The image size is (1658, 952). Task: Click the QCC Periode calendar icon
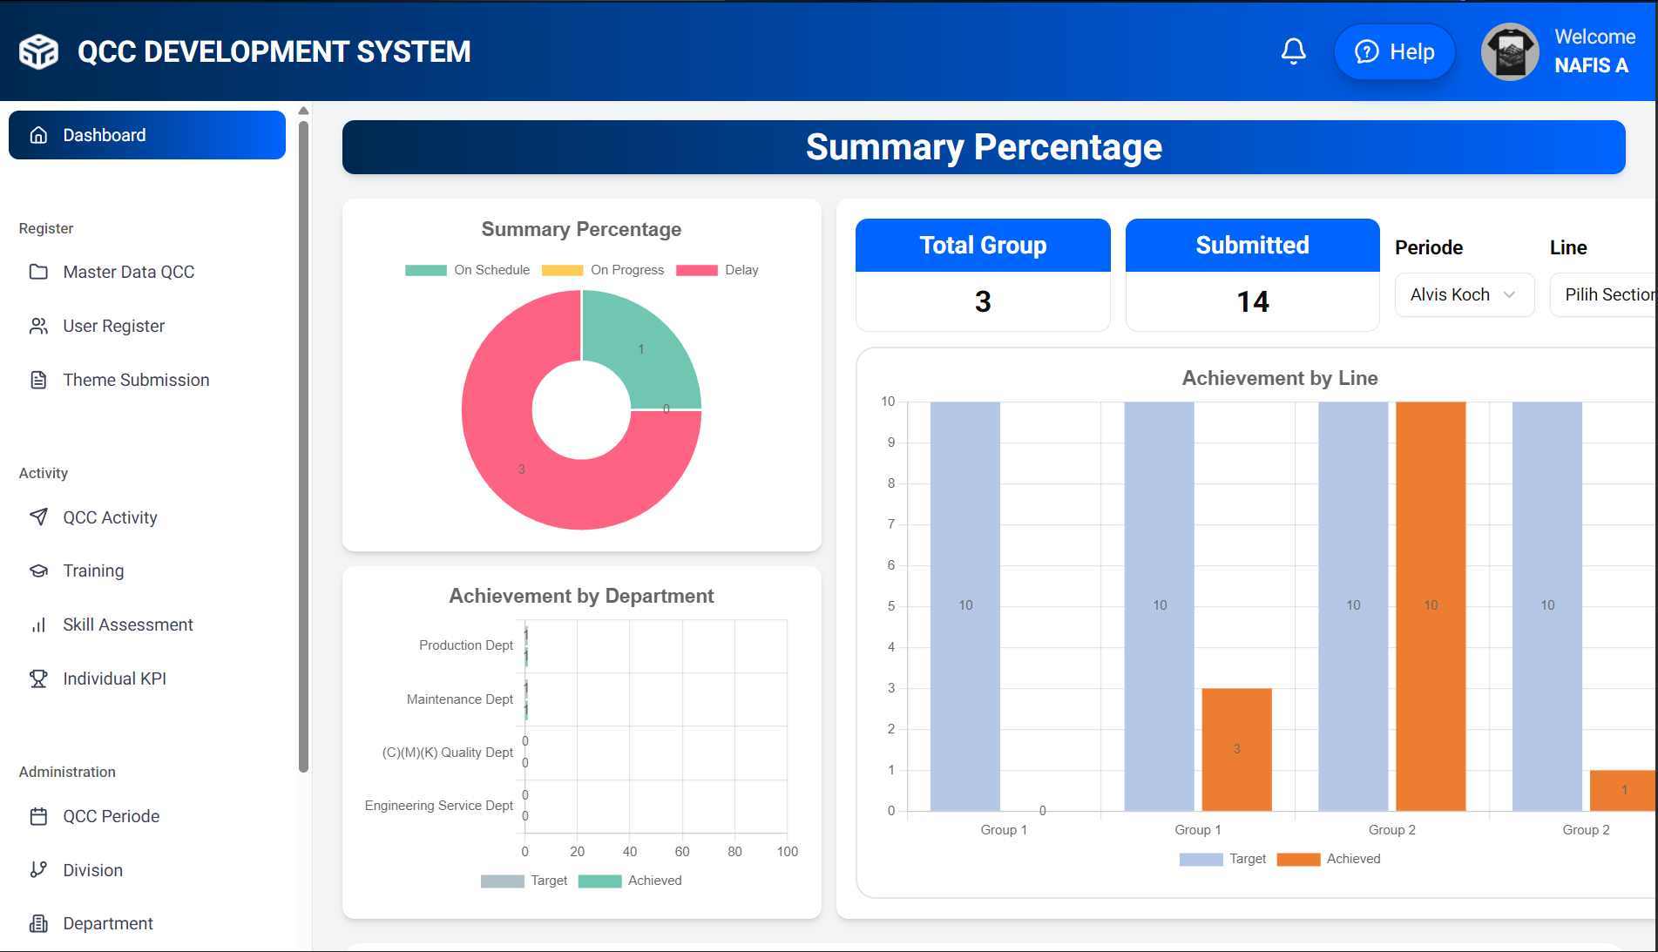point(38,816)
